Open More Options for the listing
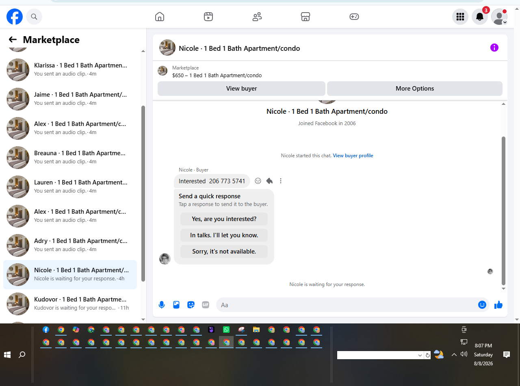520x386 pixels. click(x=415, y=89)
